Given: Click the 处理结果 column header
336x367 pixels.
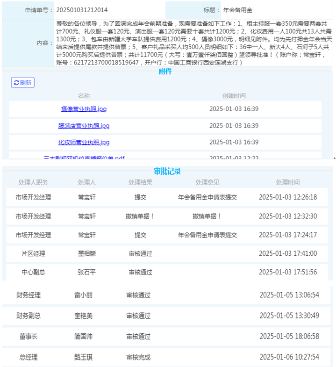Looking at the screenshot, I should point(141,182).
